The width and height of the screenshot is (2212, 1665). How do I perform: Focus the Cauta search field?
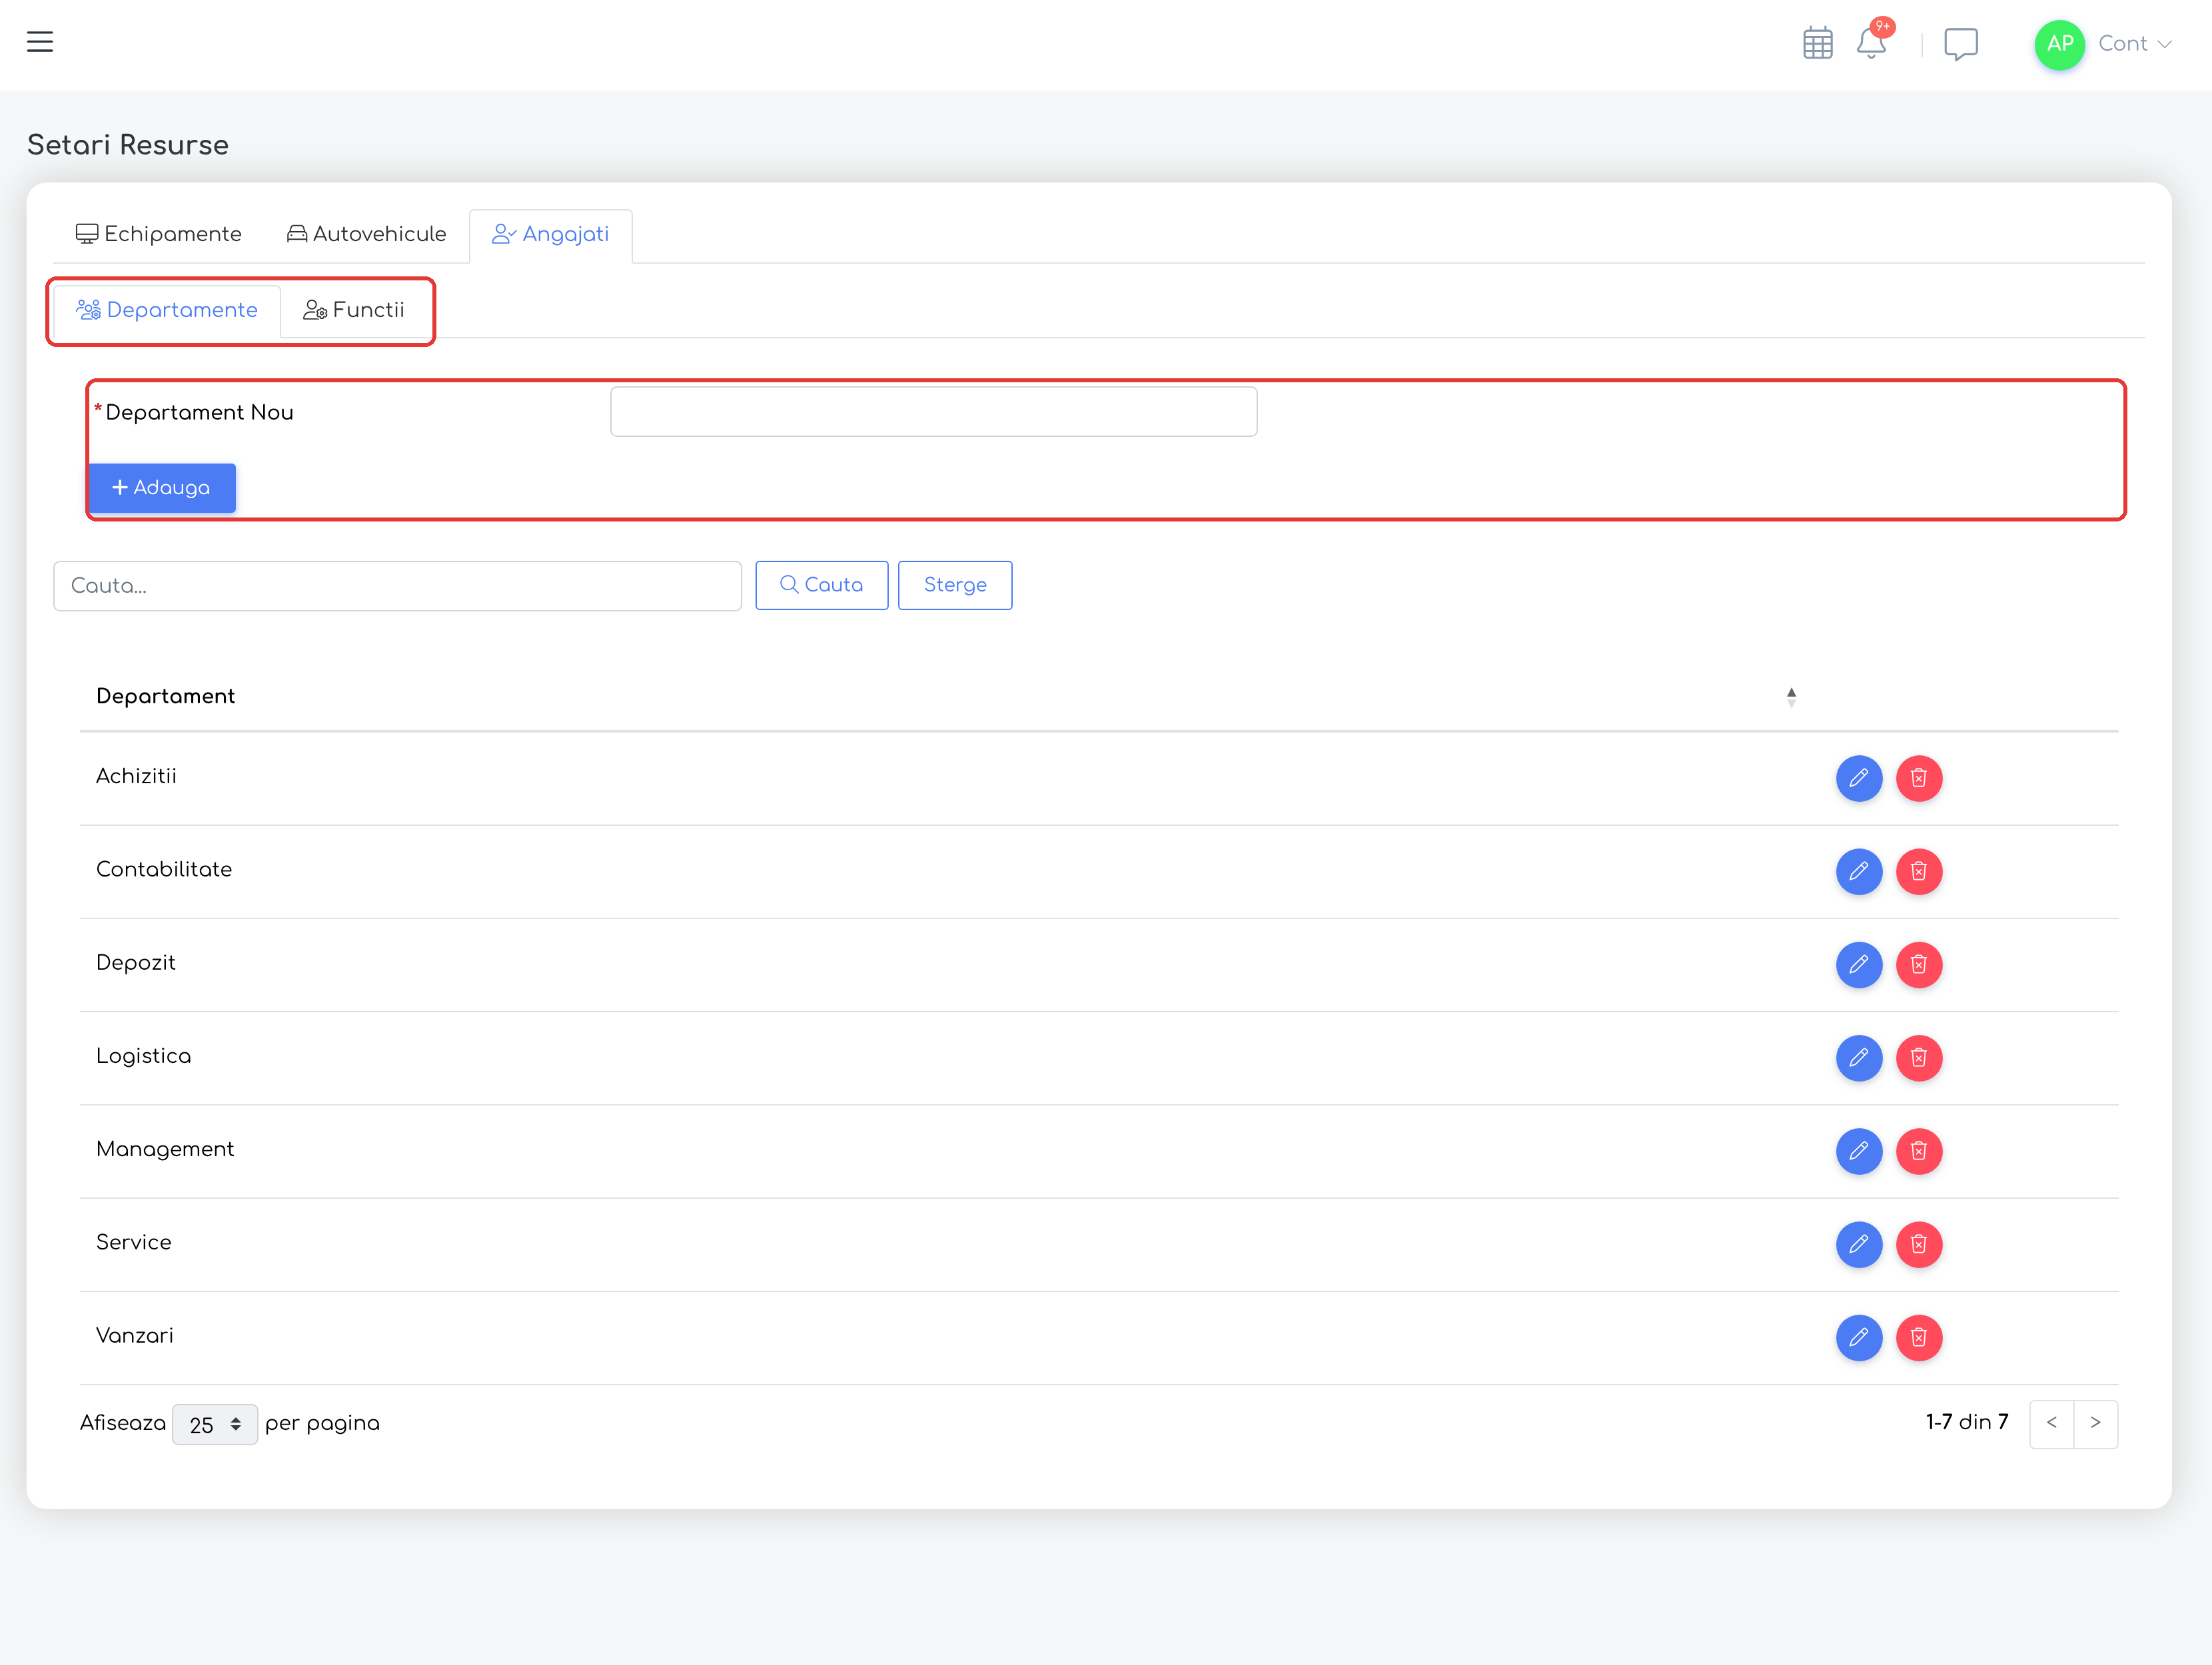[x=397, y=585]
